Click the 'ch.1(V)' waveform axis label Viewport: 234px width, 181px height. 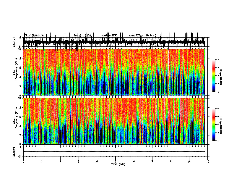point(14,42)
